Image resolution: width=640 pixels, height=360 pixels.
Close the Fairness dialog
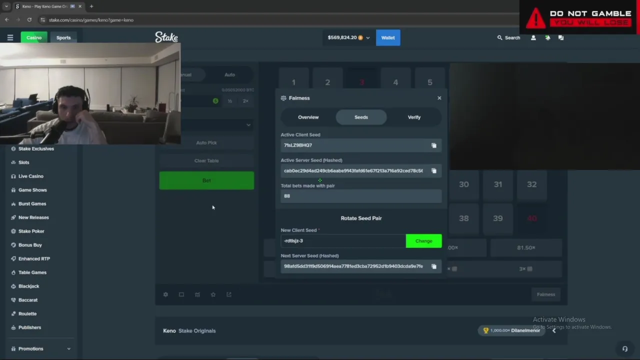point(439,98)
